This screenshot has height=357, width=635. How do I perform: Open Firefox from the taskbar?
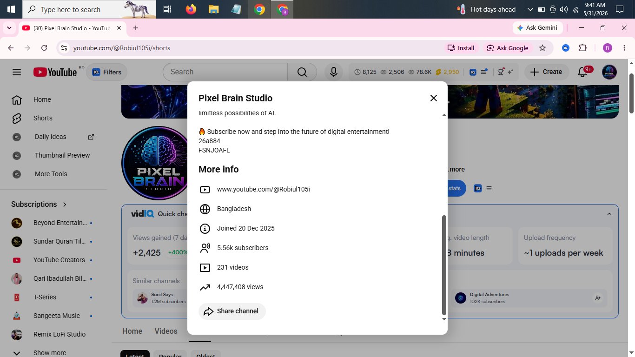(191, 9)
